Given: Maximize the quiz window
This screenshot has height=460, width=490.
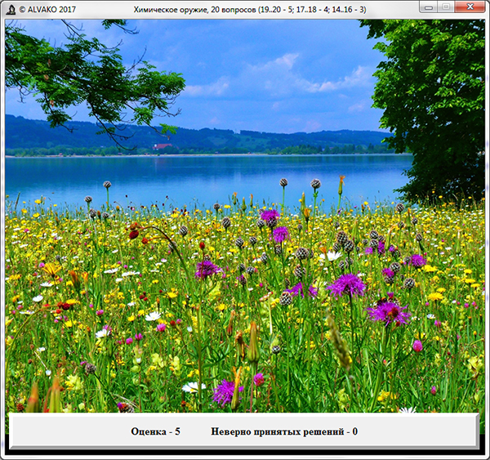Looking at the screenshot, I should [446, 7].
